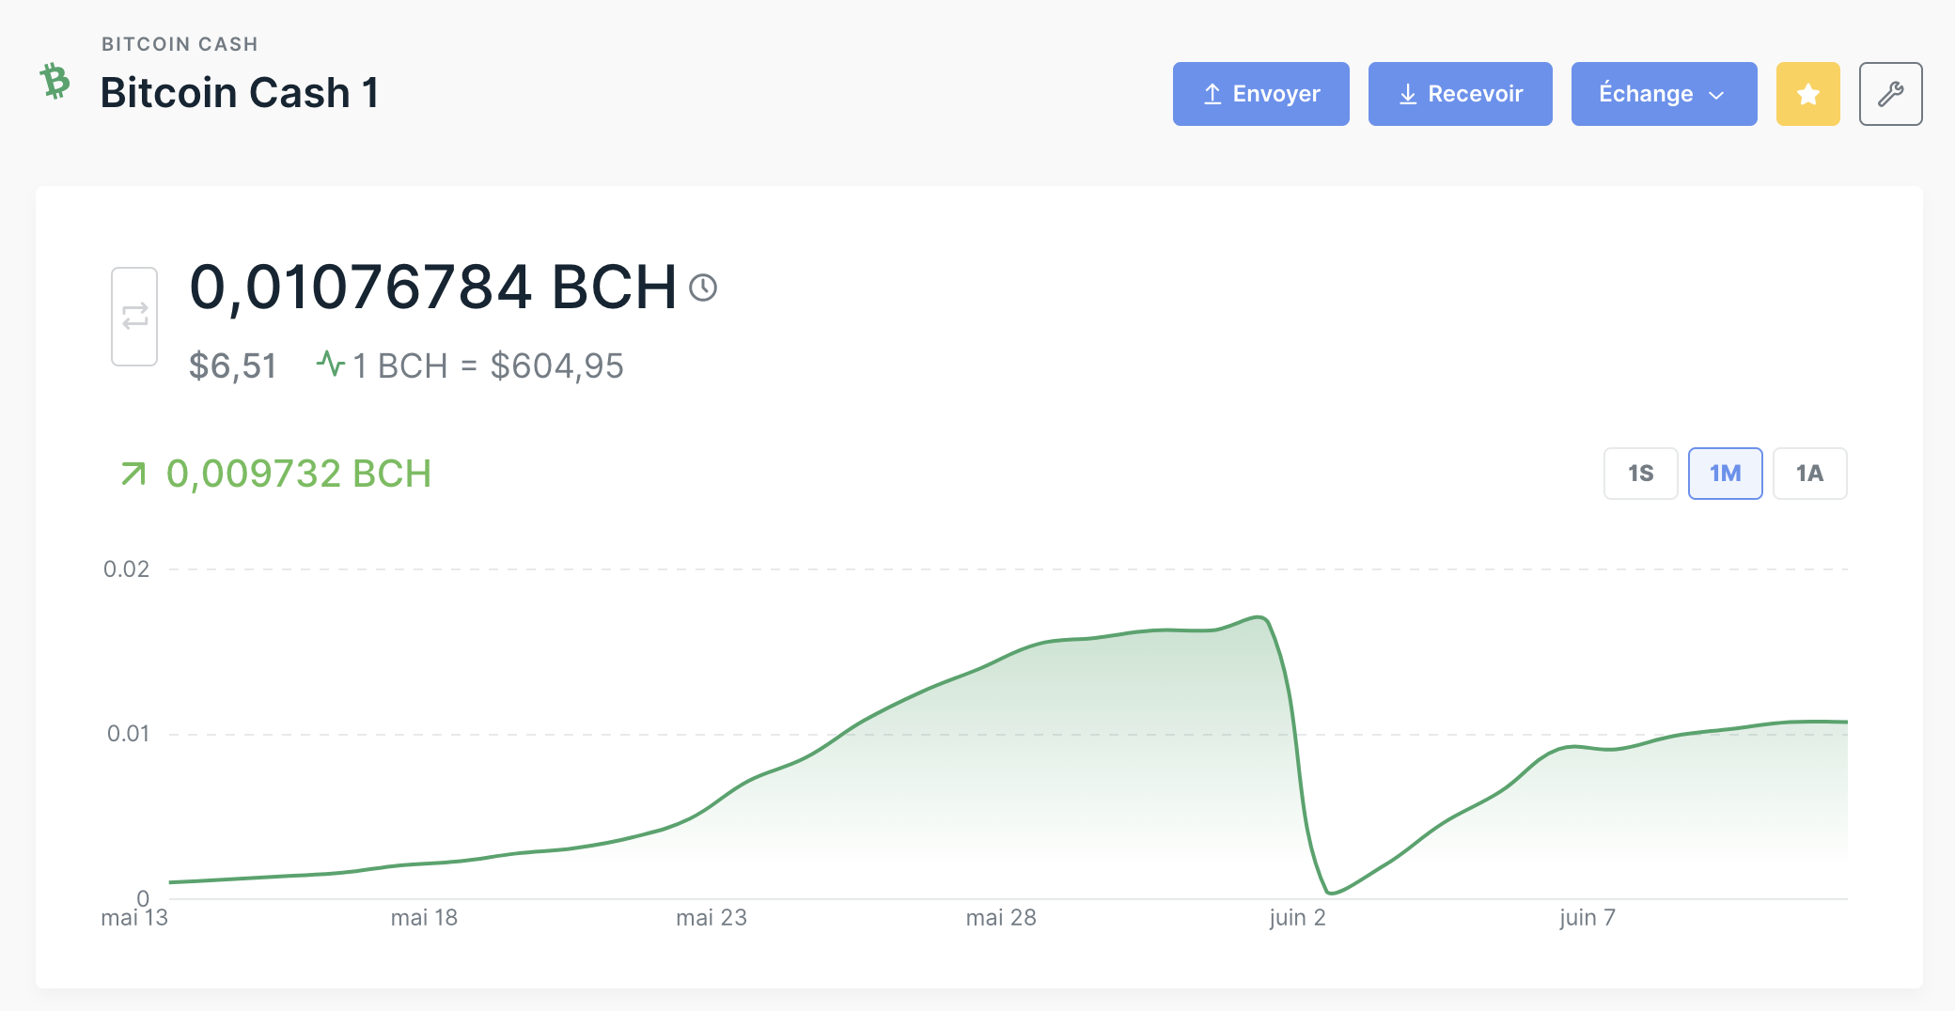This screenshot has width=1955, height=1011.
Task: Click the Envoyer button
Action: [1260, 94]
